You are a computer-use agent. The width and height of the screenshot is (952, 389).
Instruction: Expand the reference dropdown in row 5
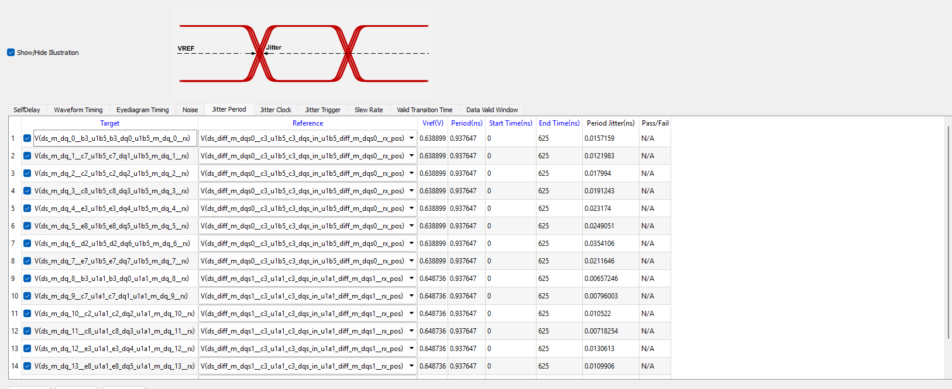tap(411, 209)
